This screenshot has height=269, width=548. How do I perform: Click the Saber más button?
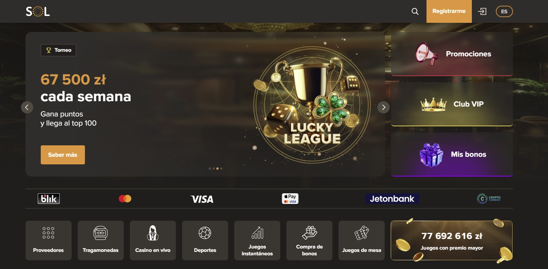coord(63,155)
